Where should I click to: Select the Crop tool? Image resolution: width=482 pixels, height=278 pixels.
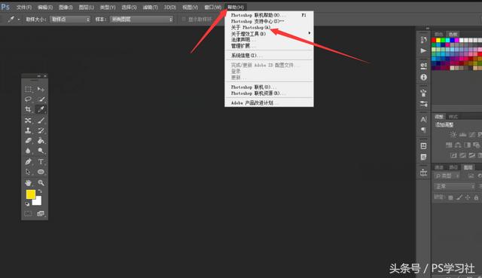[x=28, y=109]
